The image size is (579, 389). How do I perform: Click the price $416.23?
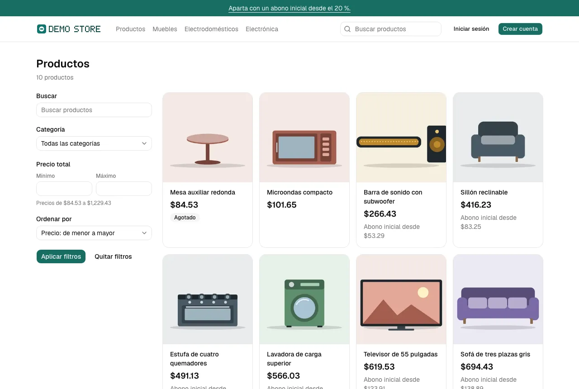point(476,205)
